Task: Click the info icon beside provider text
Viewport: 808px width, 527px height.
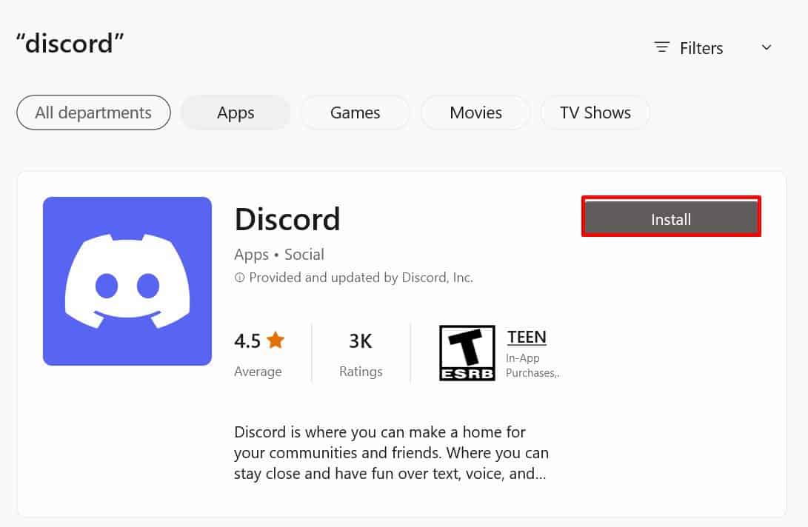Action: [240, 278]
